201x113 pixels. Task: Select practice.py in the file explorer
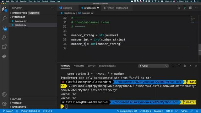click(20, 25)
